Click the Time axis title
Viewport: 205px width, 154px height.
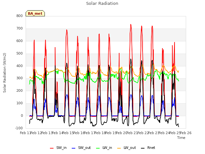[181, 138]
